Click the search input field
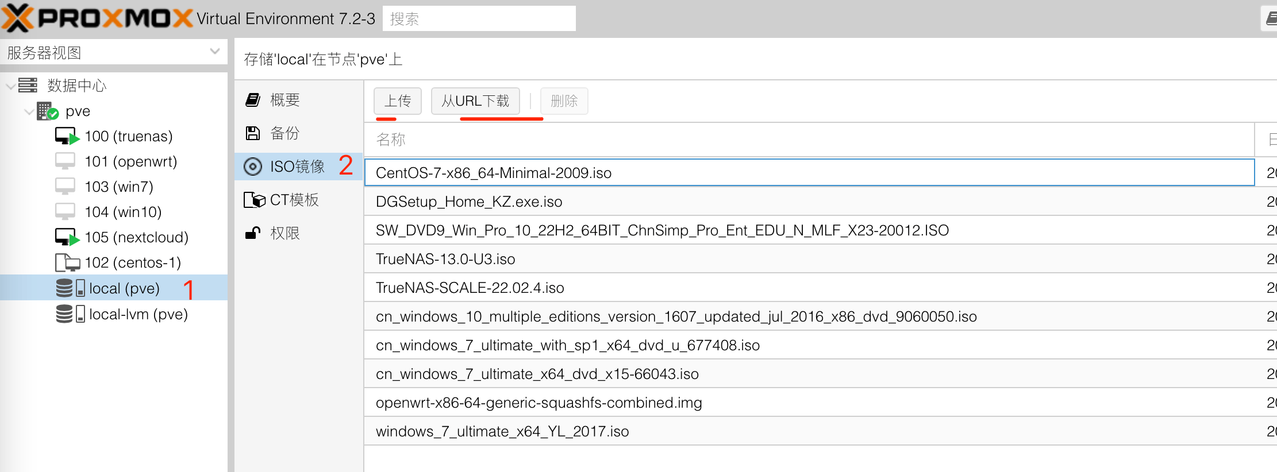 (x=479, y=19)
